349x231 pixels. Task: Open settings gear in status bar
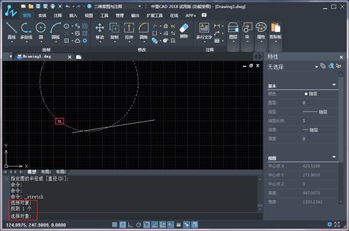pyautogui.click(x=329, y=224)
